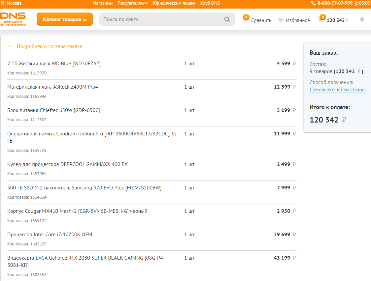Click price 11 999
Viewport: 371px width, 281px height.
coord(285,133)
